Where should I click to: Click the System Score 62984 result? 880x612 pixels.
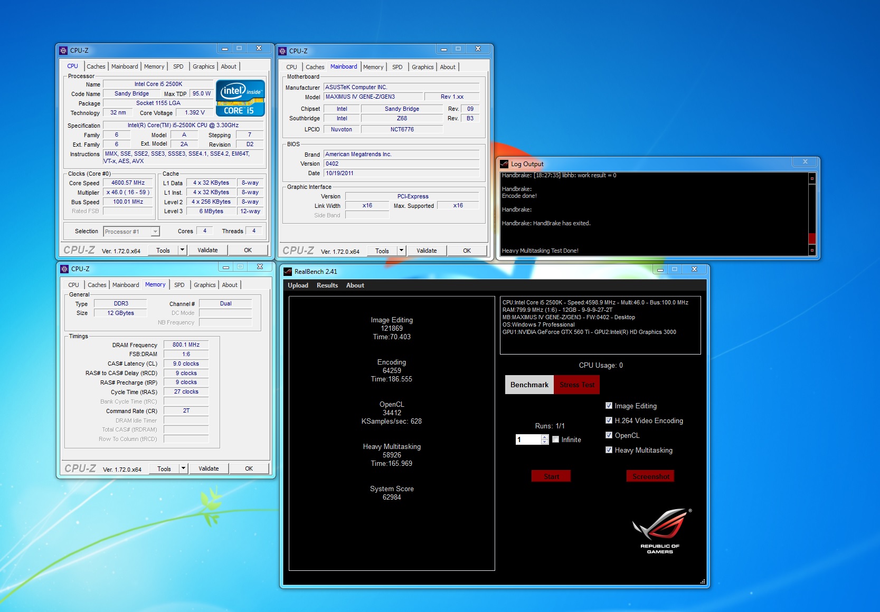coord(392,497)
